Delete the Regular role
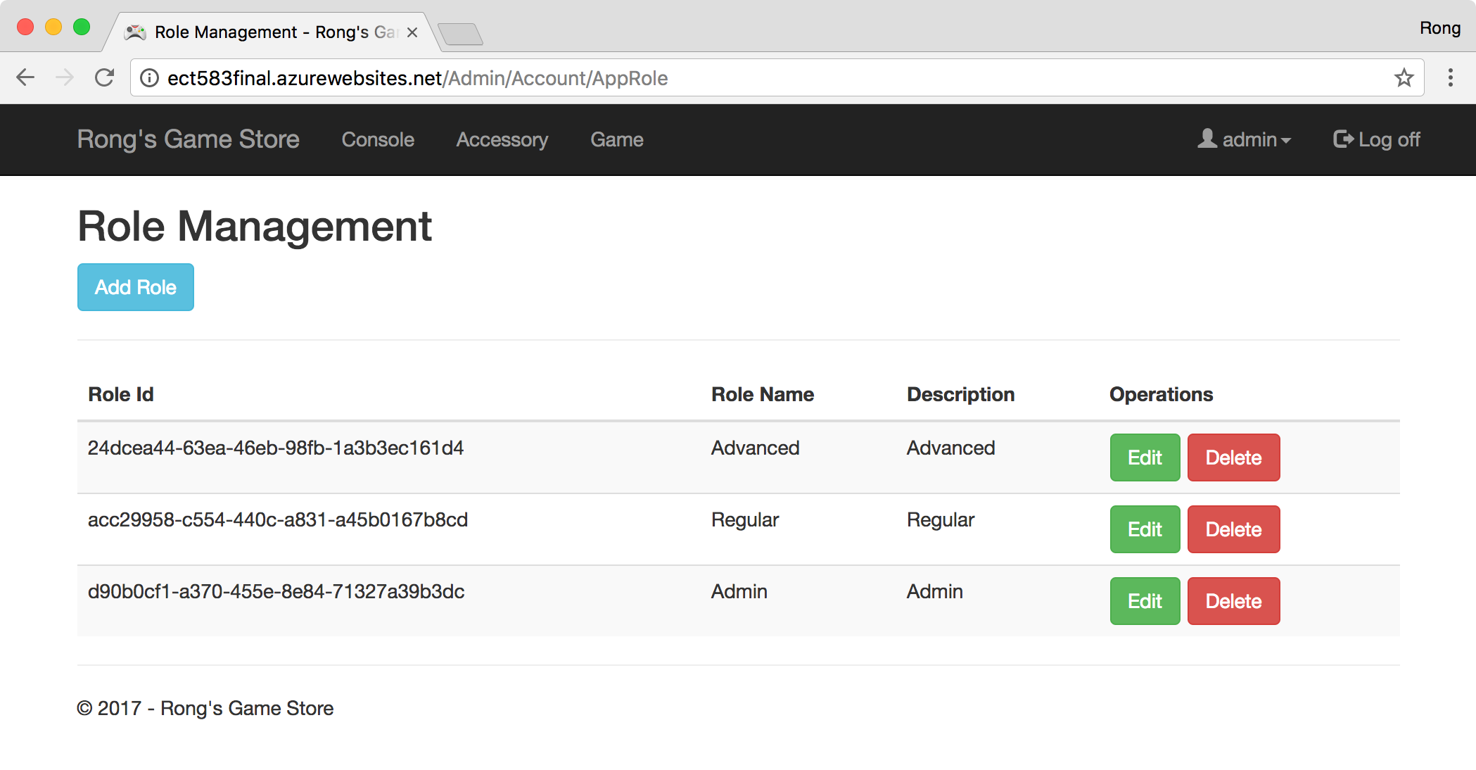The height and width of the screenshot is (770, 1476). 1233,529
